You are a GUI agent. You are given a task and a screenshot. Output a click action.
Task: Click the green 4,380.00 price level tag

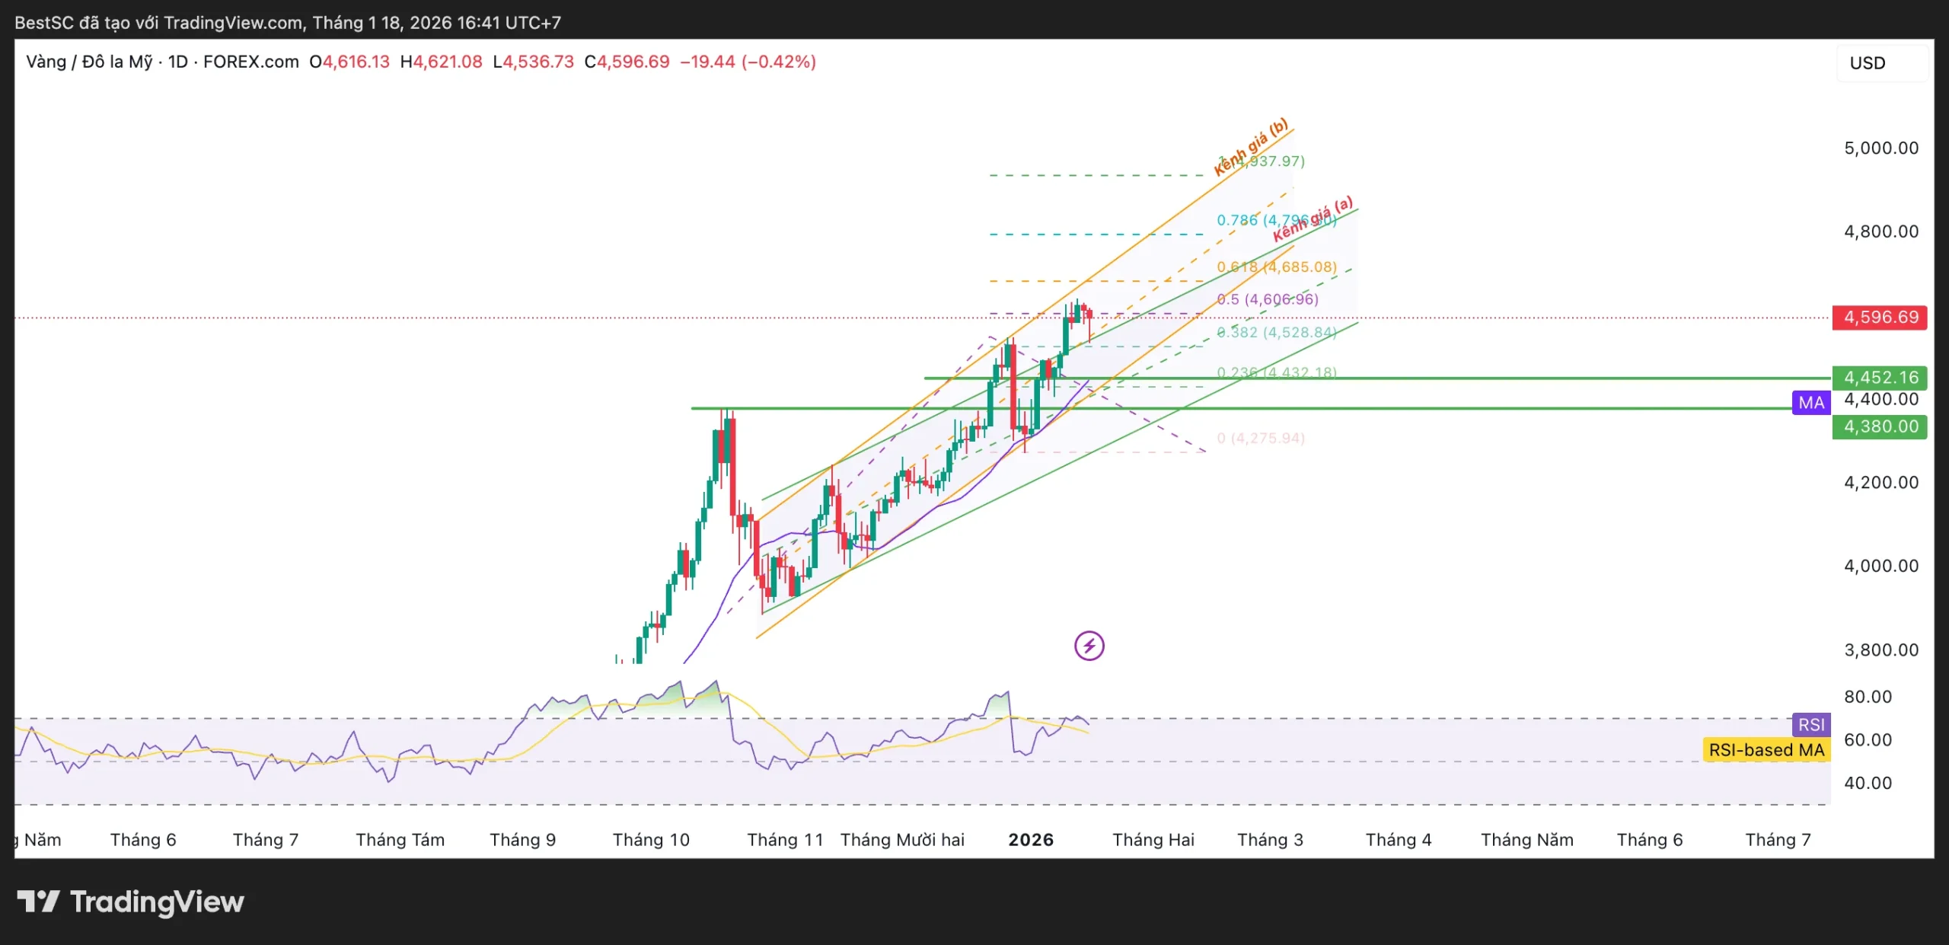tap(1880, 426)
